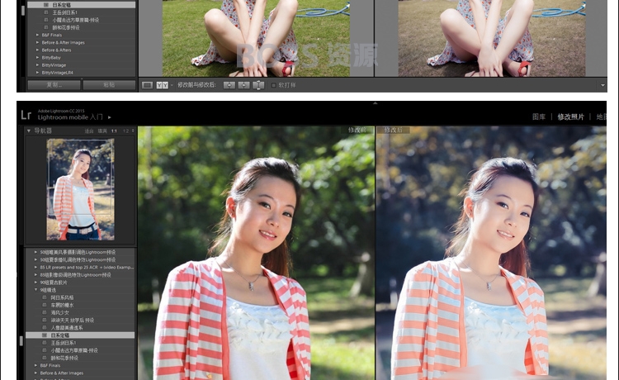Screen dimensions: 619x380
Task: Click the 复制... copy button
Action: 54,85
